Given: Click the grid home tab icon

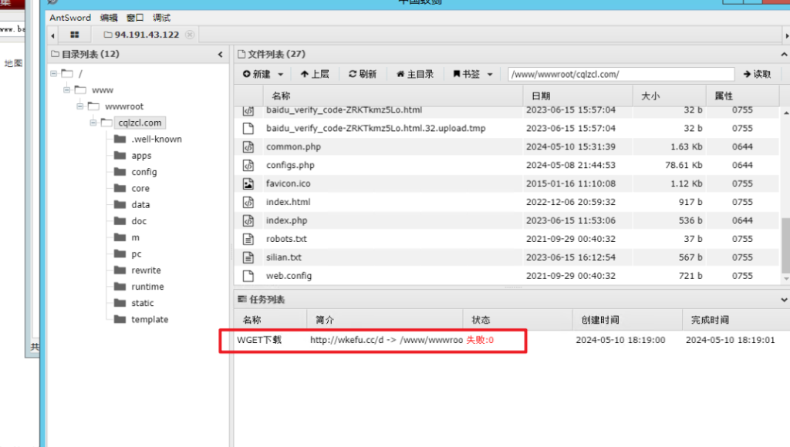Looking at the screenshot, I should [75, 35].
